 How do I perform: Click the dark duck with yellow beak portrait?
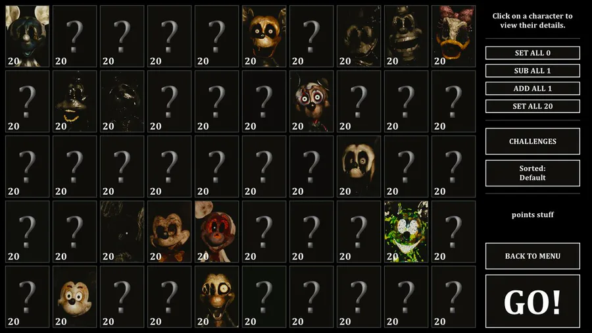74,101
